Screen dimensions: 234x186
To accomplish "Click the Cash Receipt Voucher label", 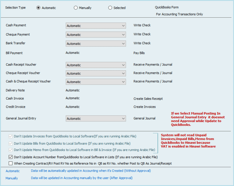I will 21,65.
